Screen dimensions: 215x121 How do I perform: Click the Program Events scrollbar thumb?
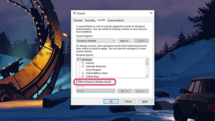click(147, 64)
